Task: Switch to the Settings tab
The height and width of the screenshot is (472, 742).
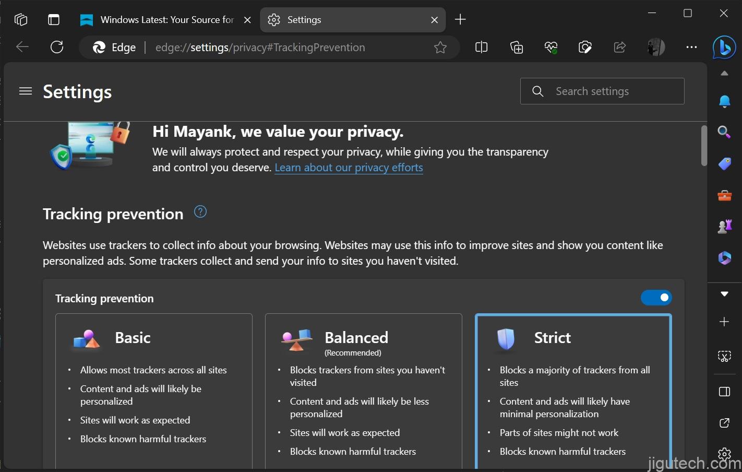Action: (353, 20)
